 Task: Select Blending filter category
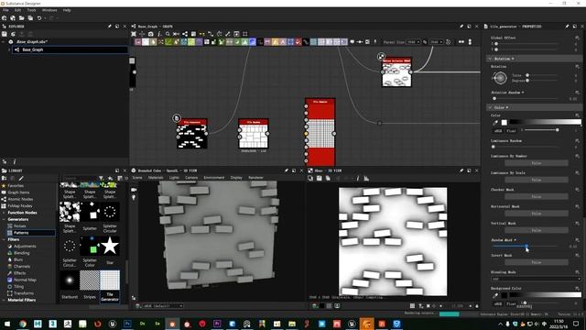(21, 253)
